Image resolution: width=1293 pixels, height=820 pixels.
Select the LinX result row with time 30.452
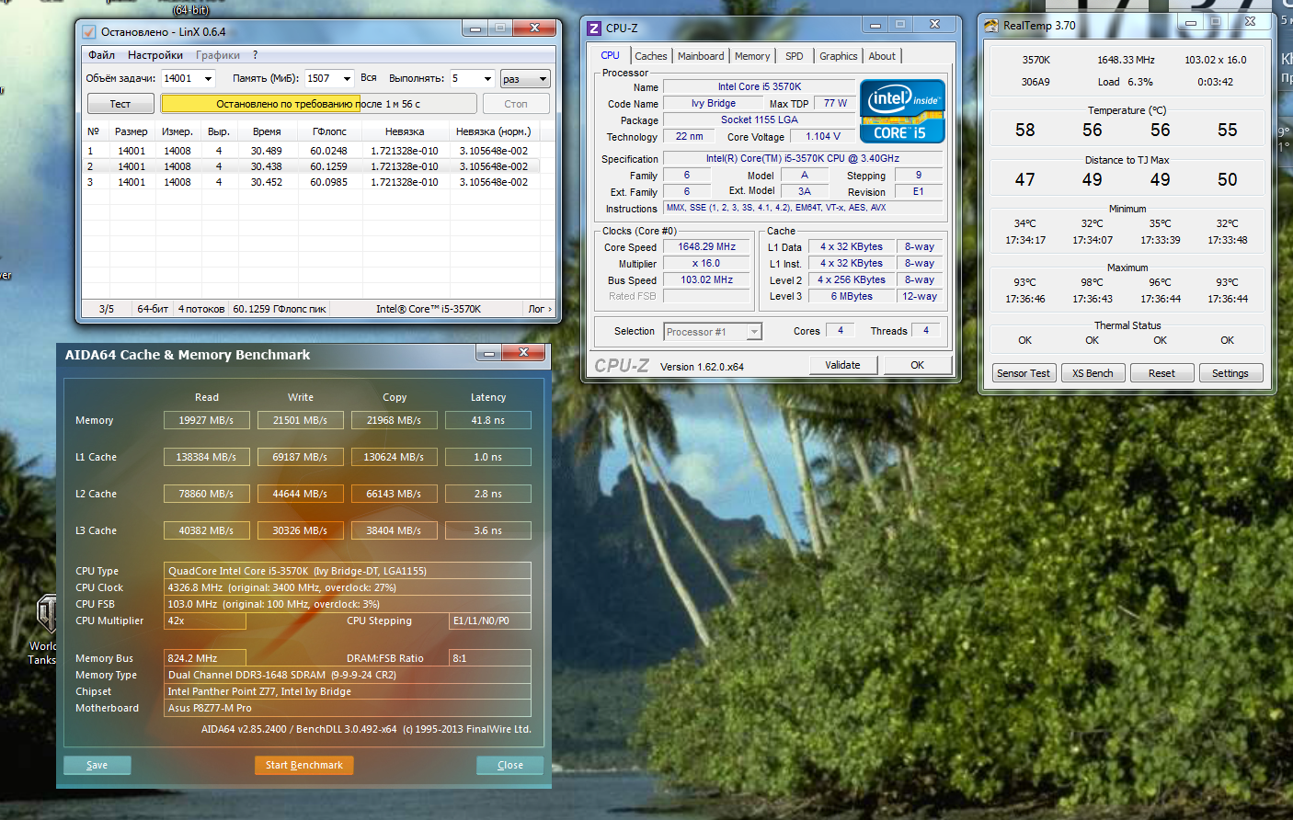[x=312, y=182]
